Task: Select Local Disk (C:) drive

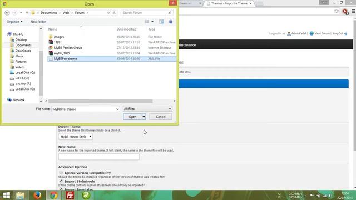Action: [25, 73]
